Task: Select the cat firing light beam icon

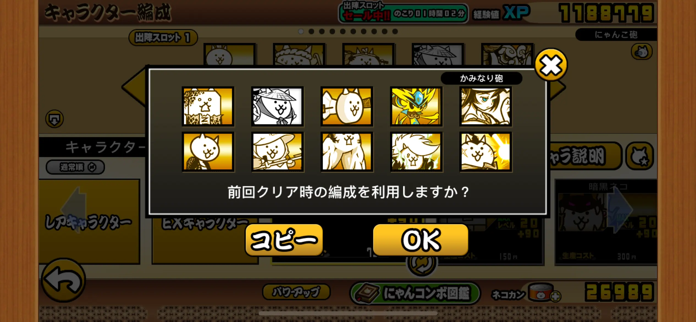Action: (485, 152)
